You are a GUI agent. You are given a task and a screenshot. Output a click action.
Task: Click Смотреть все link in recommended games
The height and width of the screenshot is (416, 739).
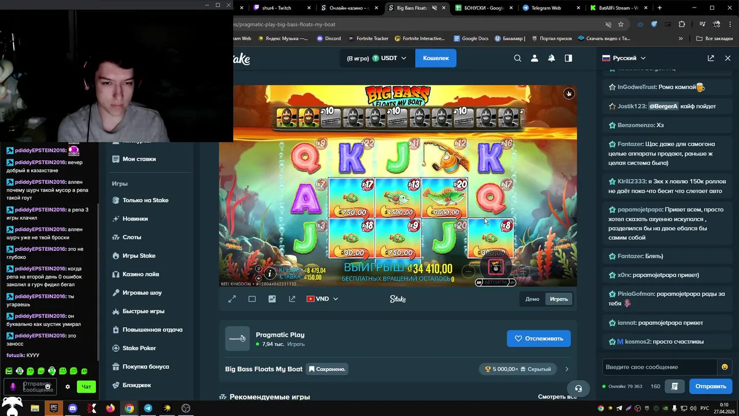[x=557, y=397]
